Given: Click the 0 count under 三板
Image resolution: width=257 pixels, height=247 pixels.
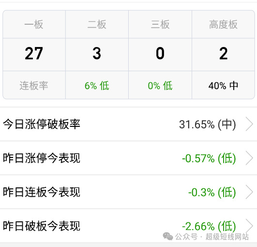Looking at the screenshot, I should [160, 53].
